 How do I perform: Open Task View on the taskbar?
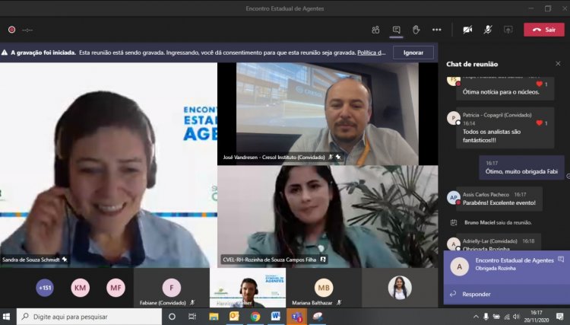(x=192, y=317)
